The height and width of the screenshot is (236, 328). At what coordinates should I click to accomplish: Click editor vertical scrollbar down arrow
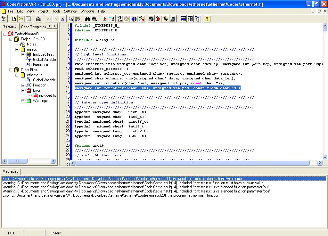(325, 158)
